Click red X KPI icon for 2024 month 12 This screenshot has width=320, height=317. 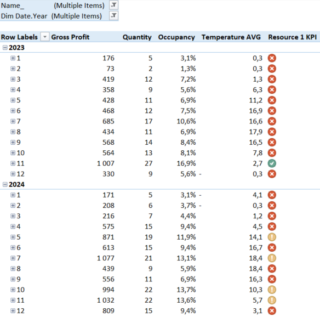[272, 310]
